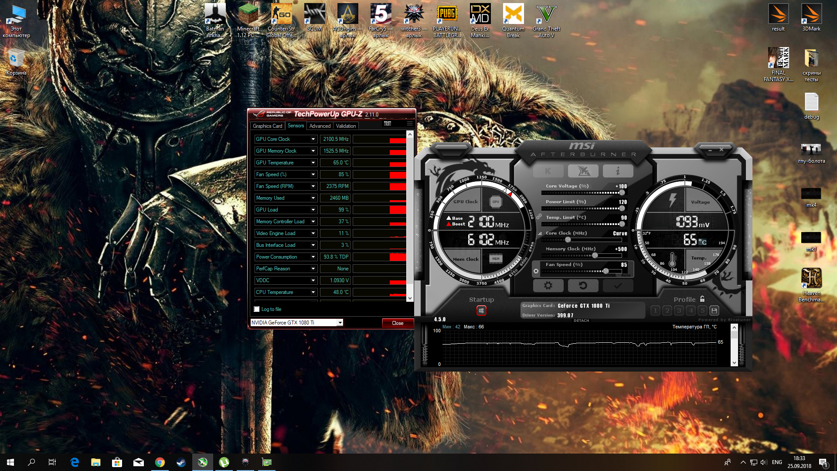Screen dimensions: 837x471
Task: Click the apply checkmark button
Action: pyautogui.click(x=618, y=286)
